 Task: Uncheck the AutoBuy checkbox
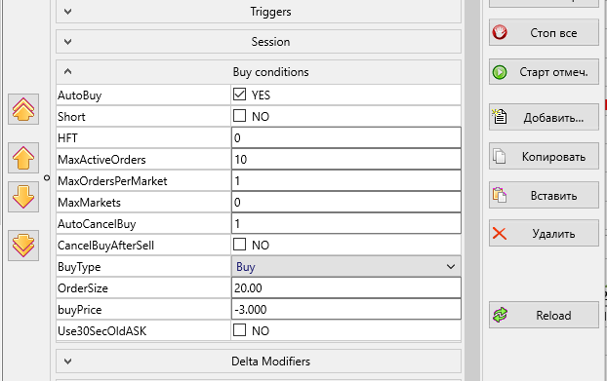(240, 94)
